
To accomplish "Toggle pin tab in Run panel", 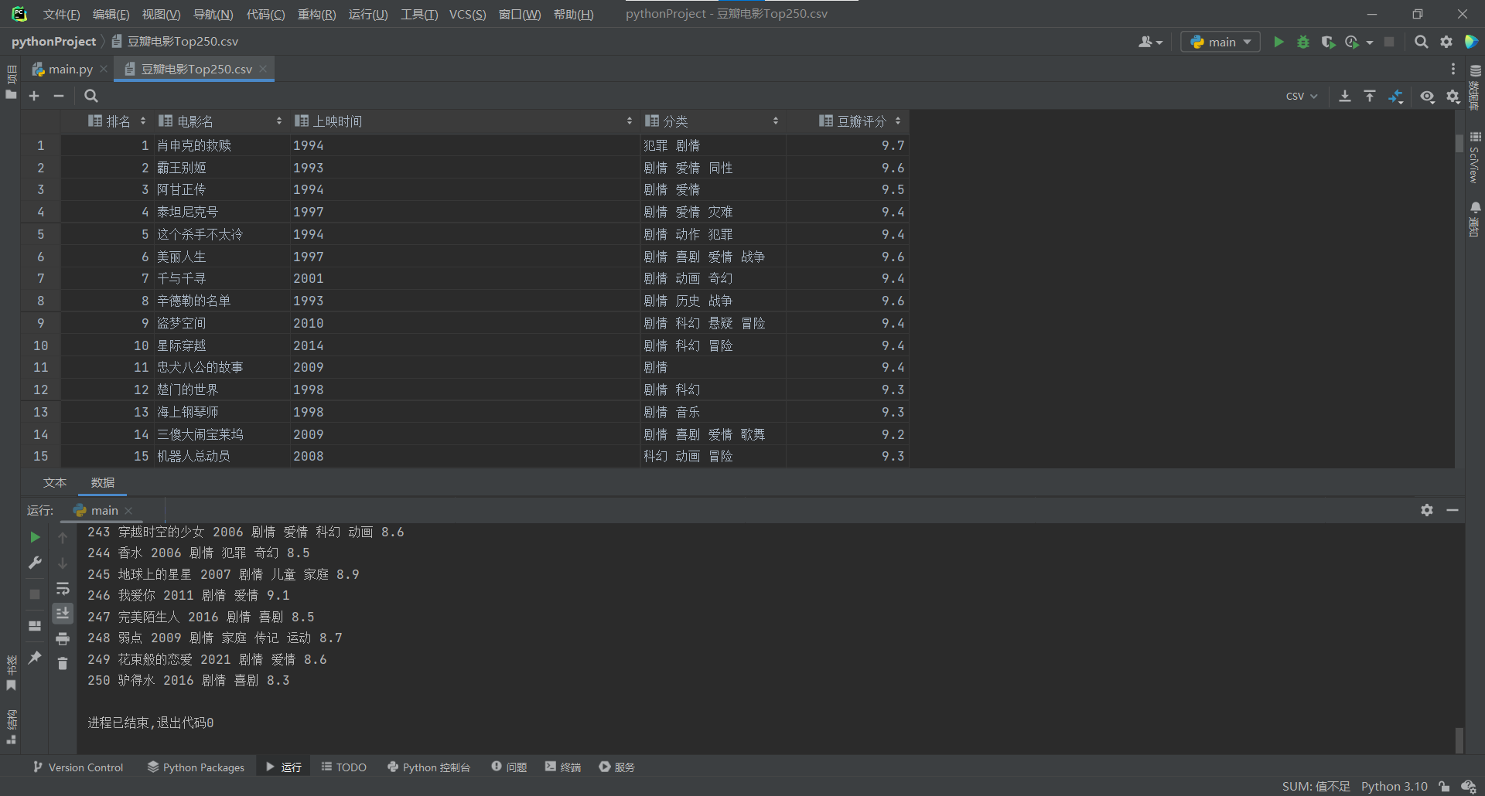I will [35, 658].
